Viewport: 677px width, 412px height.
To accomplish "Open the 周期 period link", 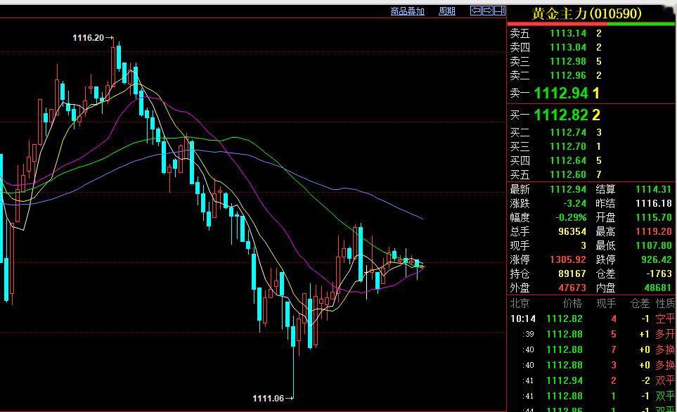I will pos(447,11).
